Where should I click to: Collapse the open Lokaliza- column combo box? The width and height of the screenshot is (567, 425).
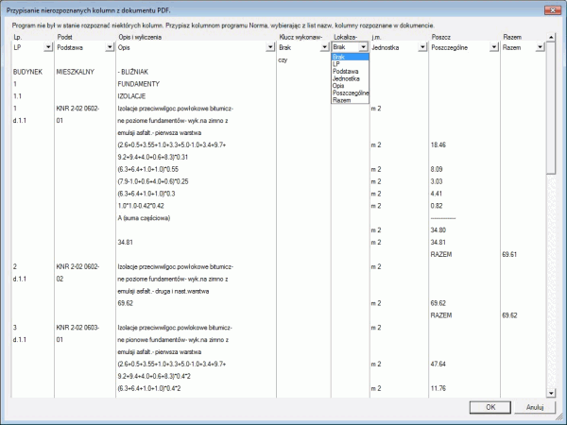[x=364, y=46]
